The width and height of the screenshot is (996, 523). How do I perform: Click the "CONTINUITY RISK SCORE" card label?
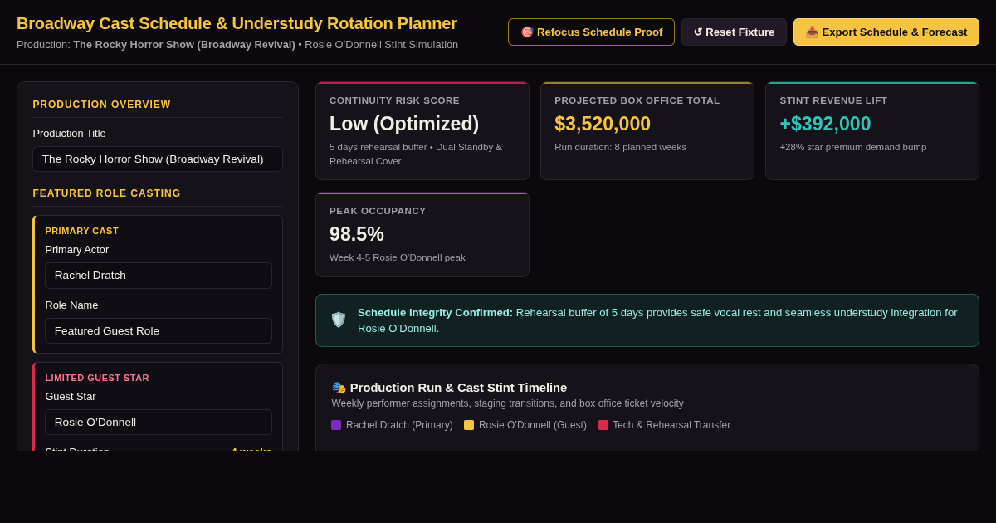point(394,100)
